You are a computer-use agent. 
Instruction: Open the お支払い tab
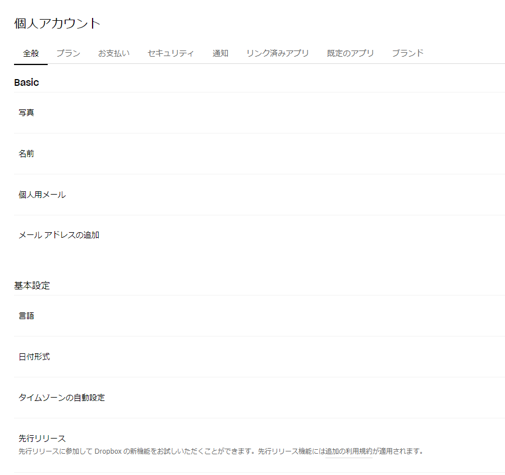coord(113,53)
